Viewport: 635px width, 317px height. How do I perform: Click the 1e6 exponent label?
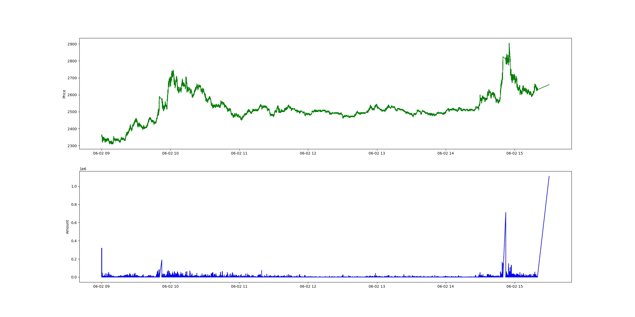click(x=83, y=169)
